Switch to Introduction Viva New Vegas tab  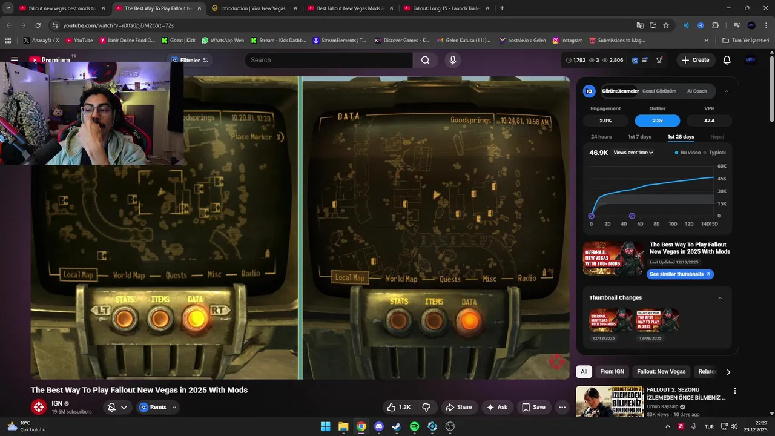coord(255,8)
